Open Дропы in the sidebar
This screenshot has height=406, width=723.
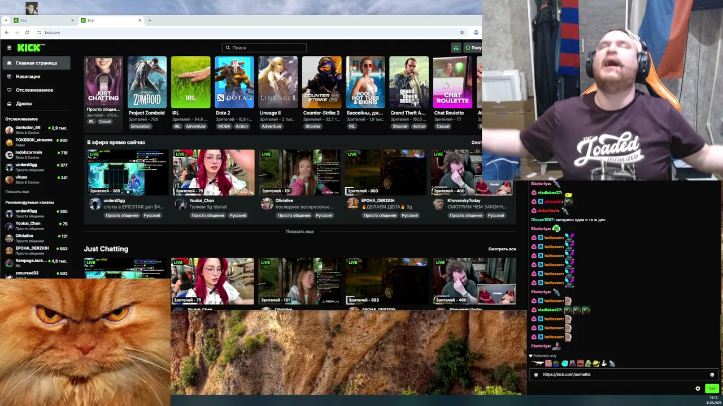pos(37,104)
